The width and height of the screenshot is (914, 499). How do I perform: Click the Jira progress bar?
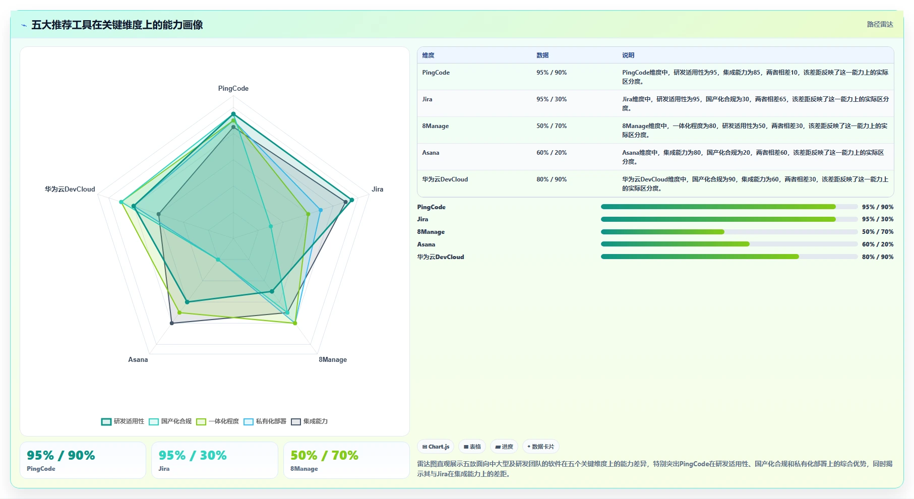tap(729, 219)
